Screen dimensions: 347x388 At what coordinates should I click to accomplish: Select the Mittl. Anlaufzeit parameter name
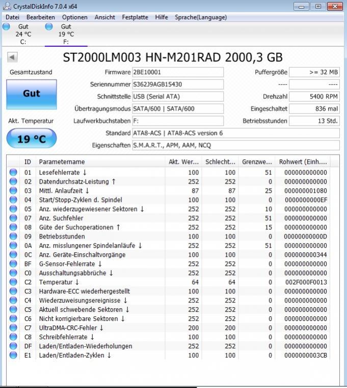tap(64, 191)
